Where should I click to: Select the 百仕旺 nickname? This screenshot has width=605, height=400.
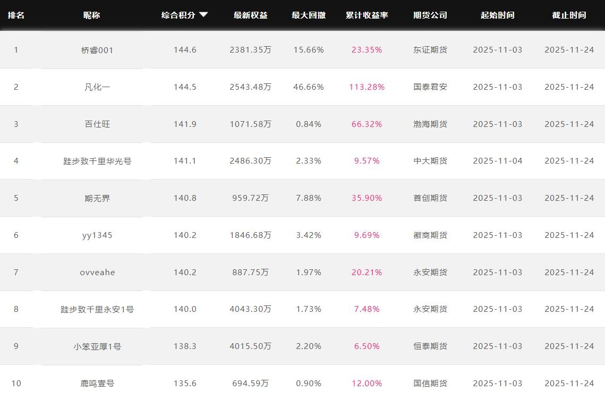point(97,124)
